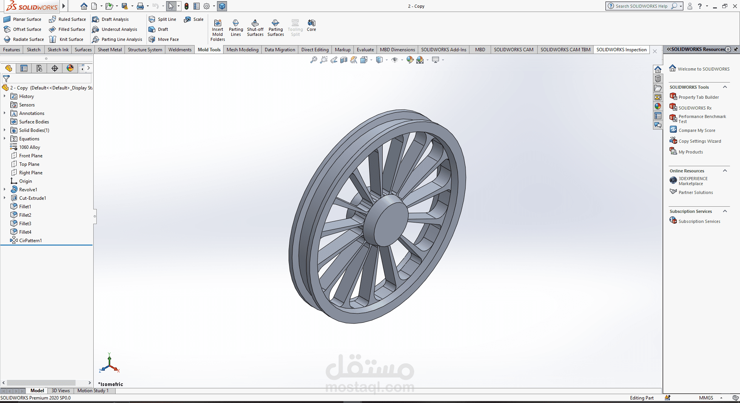Expand the Revolve1 feature

point(5,190)
